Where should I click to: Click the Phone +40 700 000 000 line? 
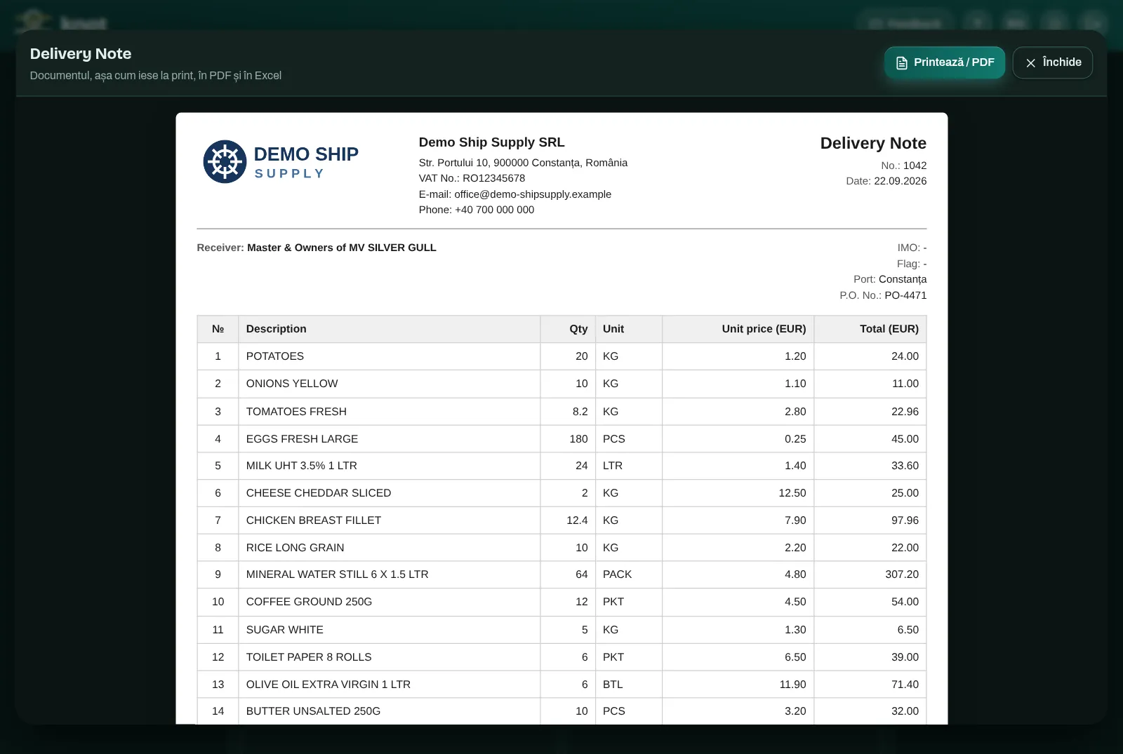(477, 210)
